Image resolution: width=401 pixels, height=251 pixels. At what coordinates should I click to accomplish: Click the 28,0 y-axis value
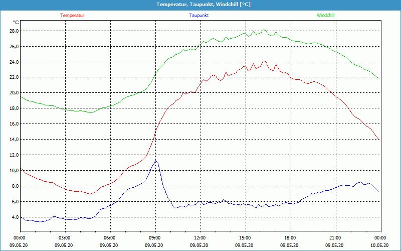[13, 31]
